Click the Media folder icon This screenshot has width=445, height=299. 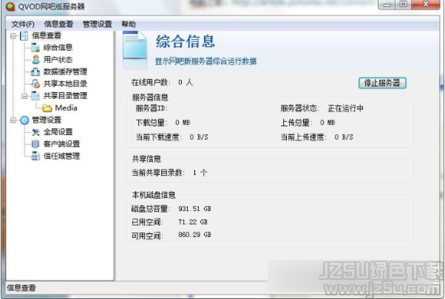[47, 108]
